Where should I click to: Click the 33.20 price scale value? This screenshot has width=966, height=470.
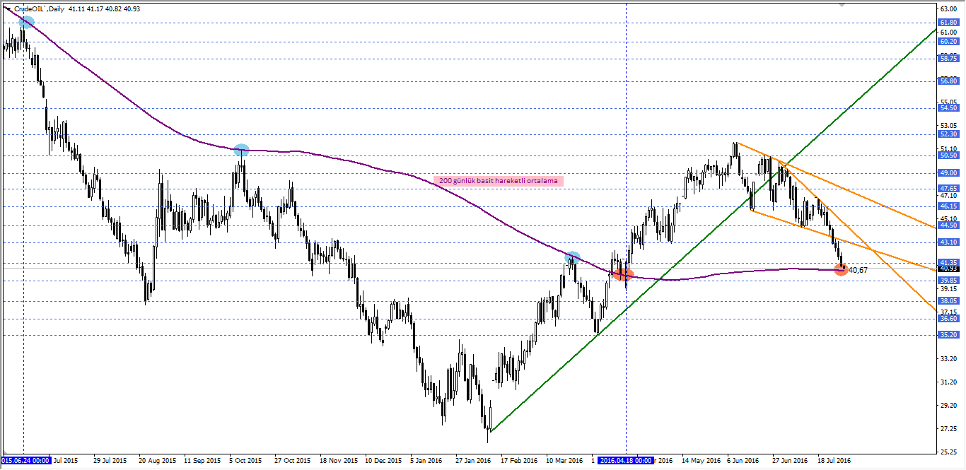coord(948,359)
